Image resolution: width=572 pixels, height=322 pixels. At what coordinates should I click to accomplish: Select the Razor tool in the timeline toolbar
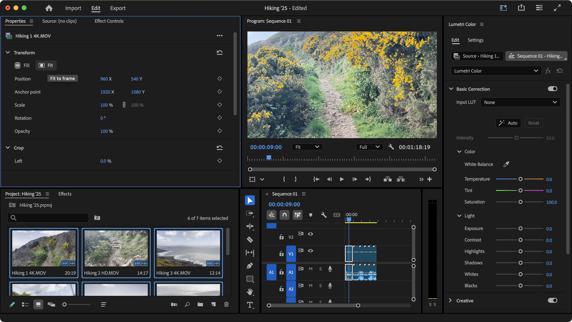point(249,240)
